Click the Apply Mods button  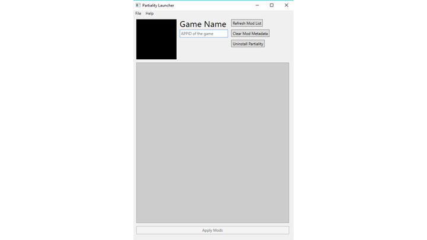point(212,230)
